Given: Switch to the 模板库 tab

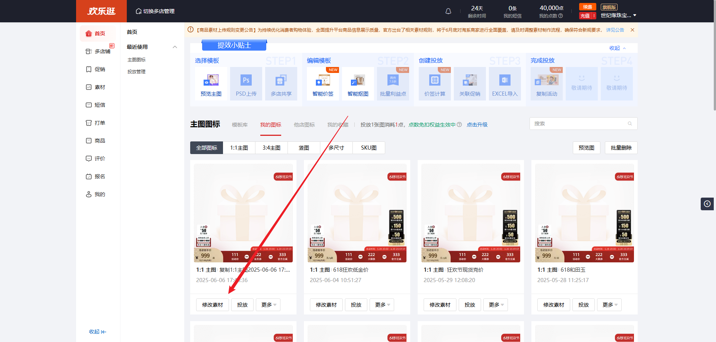Looking at the screenshot, I should point(240,125).
